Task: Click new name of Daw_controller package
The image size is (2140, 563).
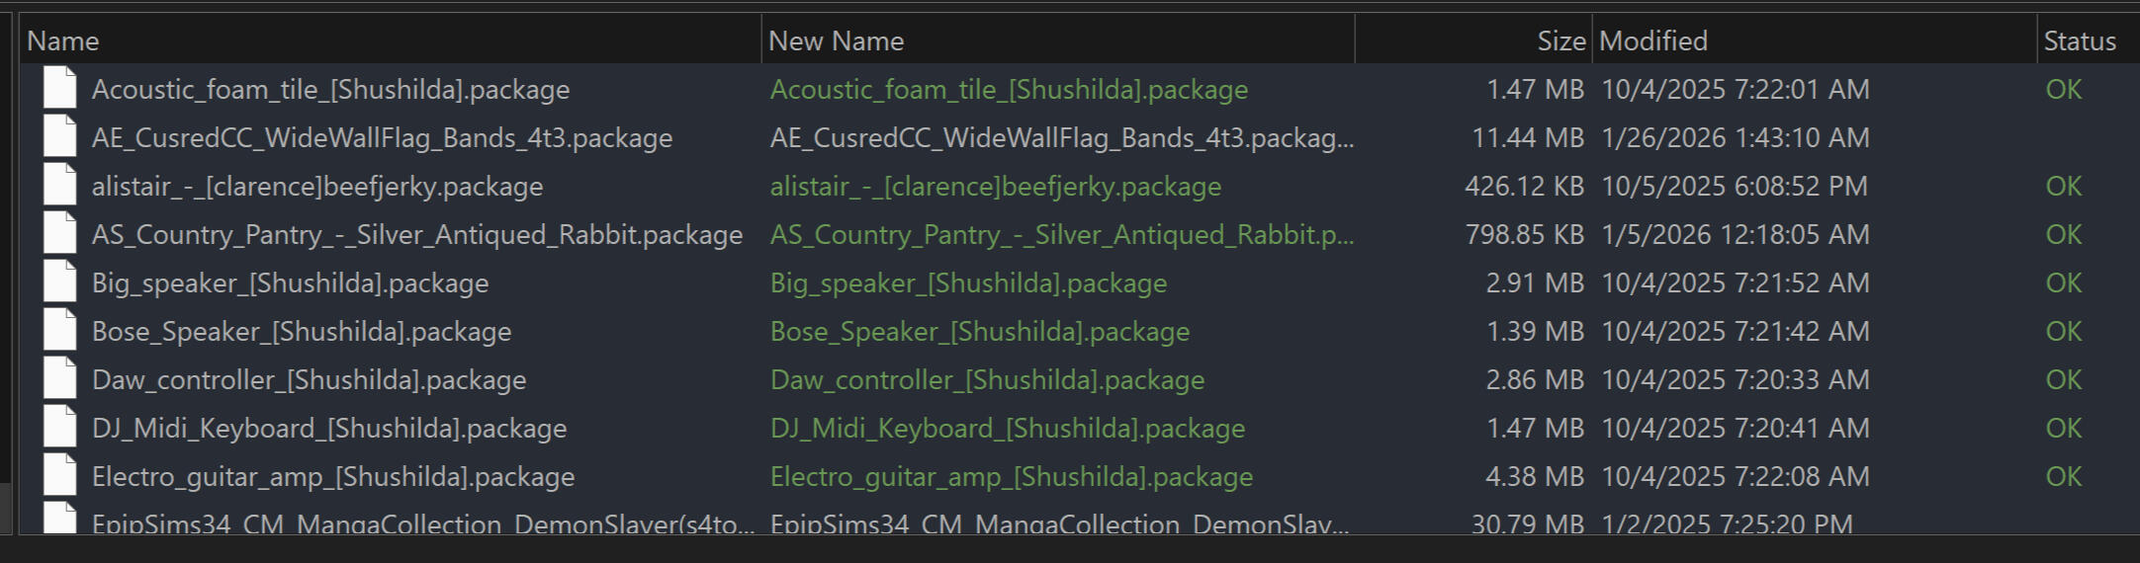Action: pyautogui.click(x=987, y=379)
